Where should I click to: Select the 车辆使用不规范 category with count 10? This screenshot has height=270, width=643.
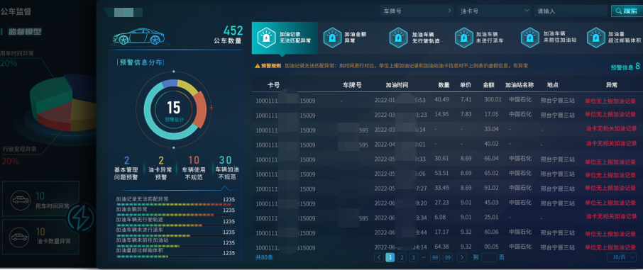point(194,169)
